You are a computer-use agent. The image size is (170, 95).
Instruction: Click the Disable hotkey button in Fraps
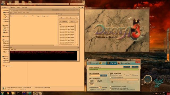pyautogui.click(x=104, y=75)
